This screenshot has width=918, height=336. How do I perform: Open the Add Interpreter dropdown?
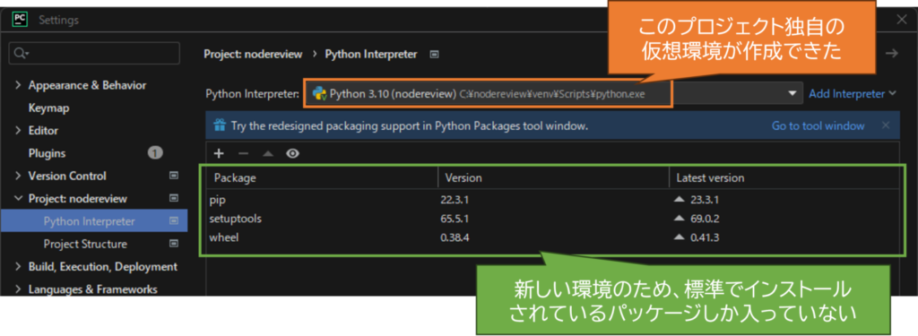coord(853,94)
